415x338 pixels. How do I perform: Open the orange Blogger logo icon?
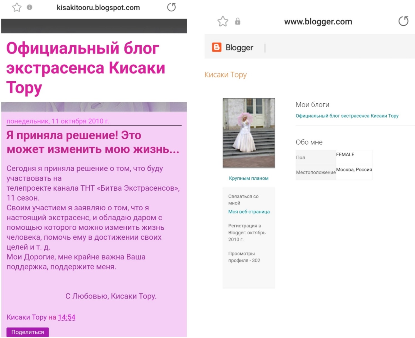pos(217,47)
